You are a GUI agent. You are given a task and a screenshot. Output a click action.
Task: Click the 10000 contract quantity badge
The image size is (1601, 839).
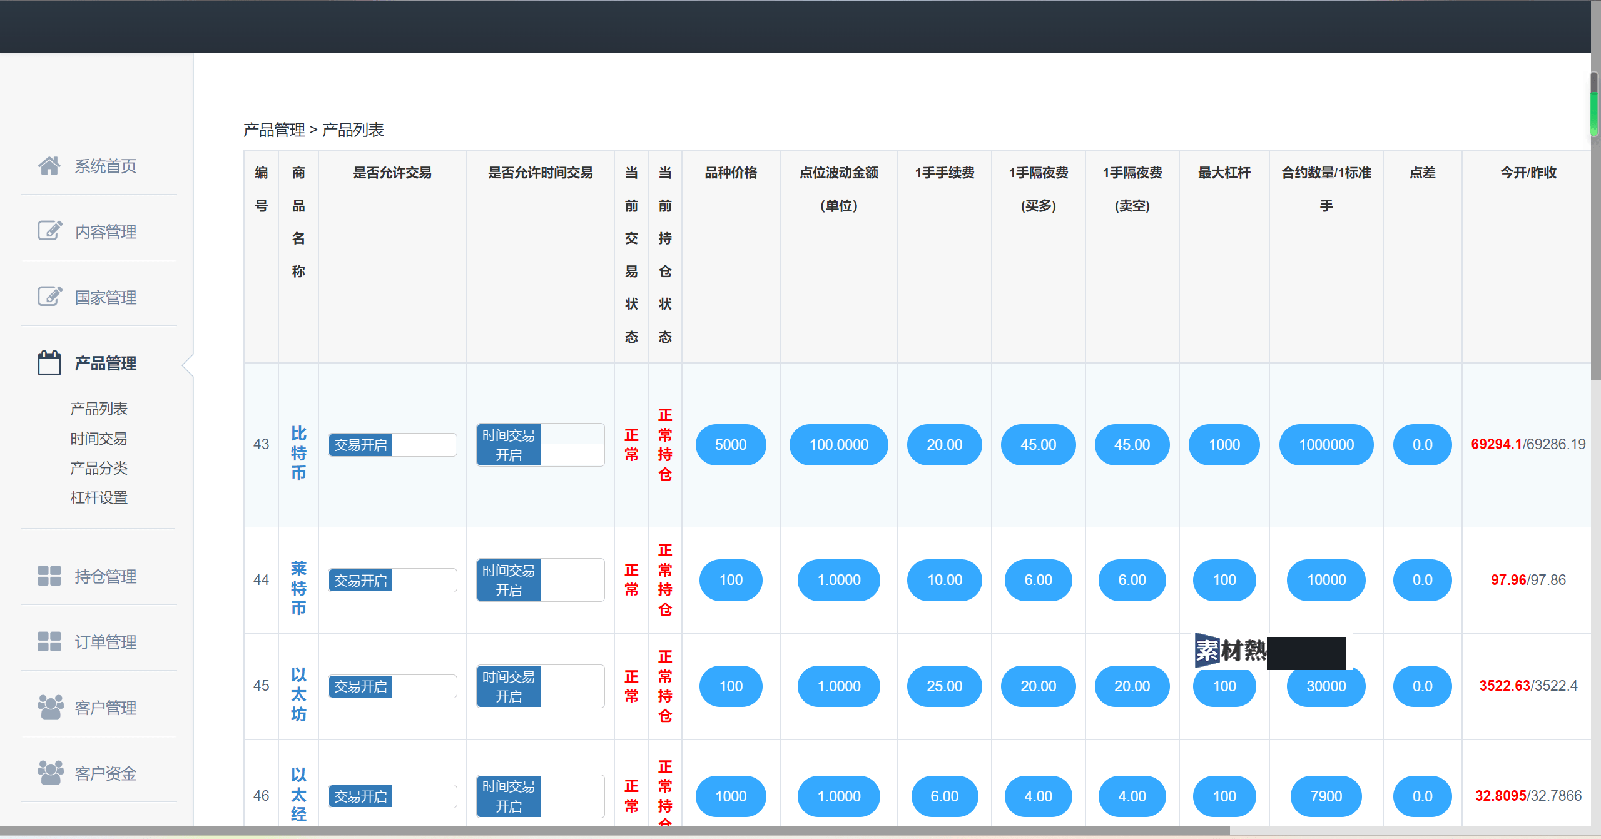1326,580
